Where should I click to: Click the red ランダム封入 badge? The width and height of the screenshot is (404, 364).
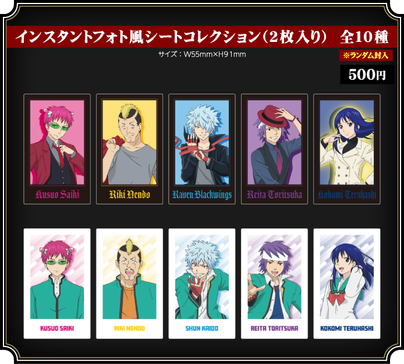[366, 55]
